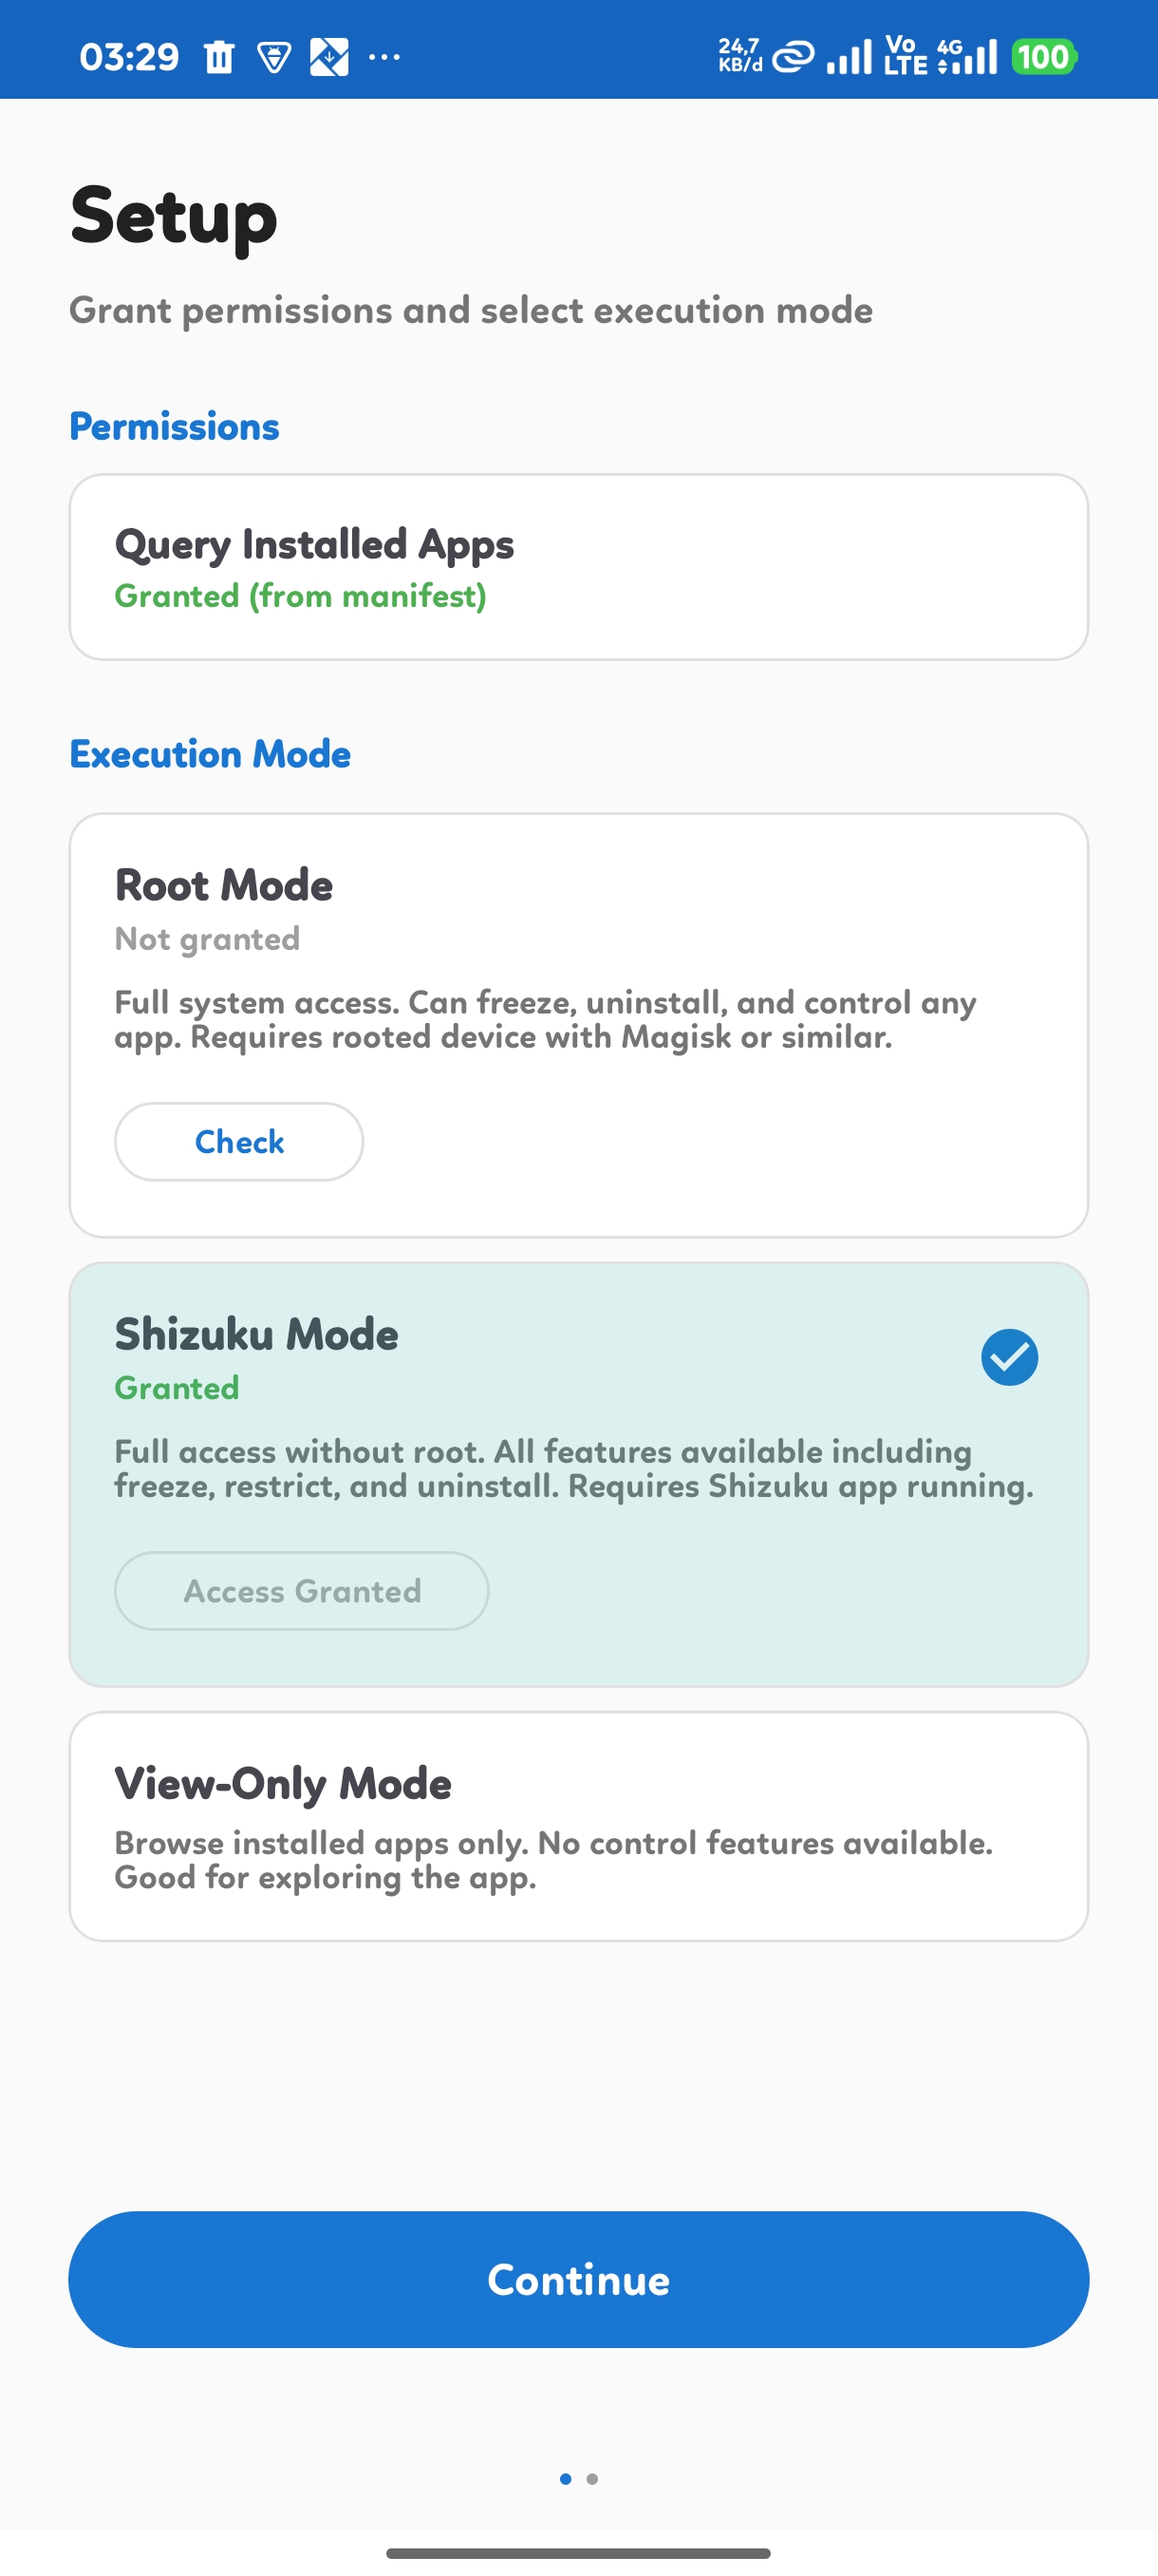Tap the 4G signal strength icon
The height and width of the screenshot is (2576, 1158).
pyautogui.click(x=968, y=57)
